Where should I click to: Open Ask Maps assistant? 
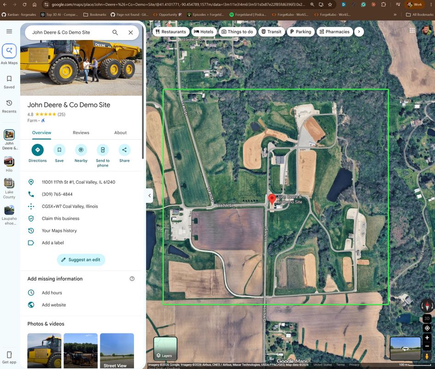coord(9,54)
